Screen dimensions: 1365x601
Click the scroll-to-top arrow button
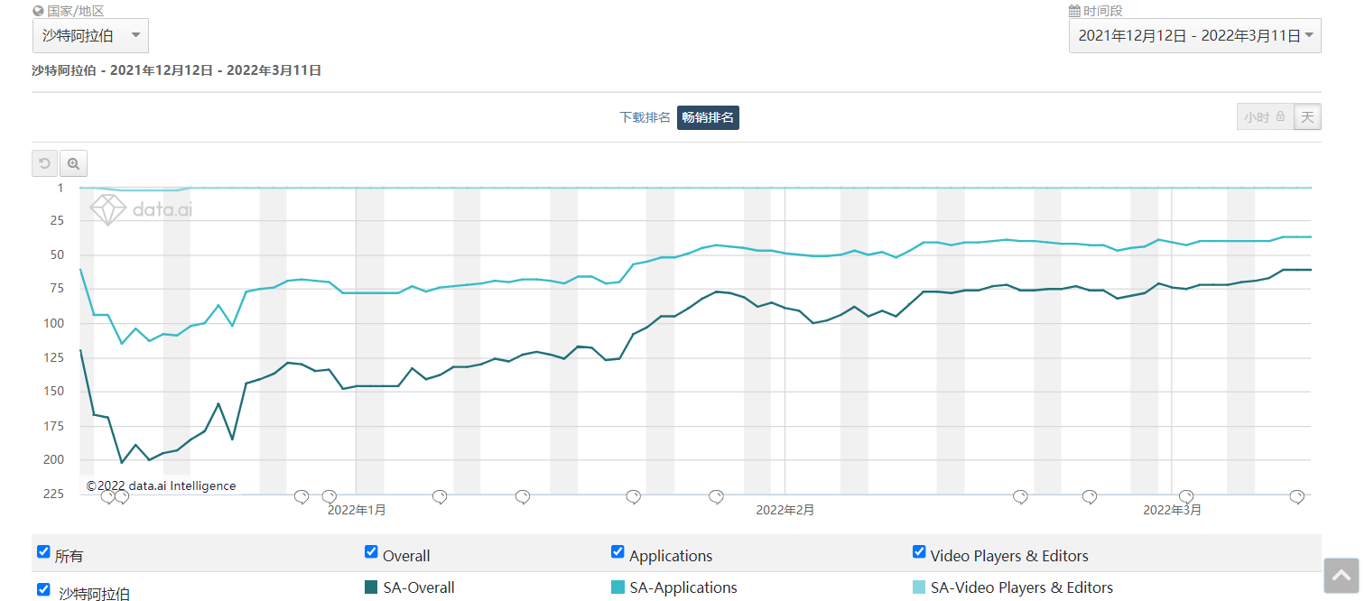click(x=1341, y=576)
